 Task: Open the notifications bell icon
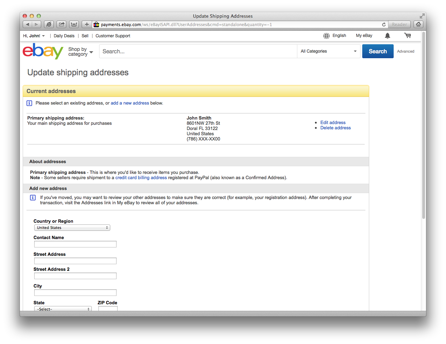point(387,36)
